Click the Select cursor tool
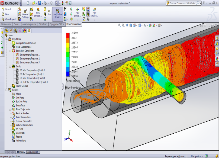 (x=57, y=3)
